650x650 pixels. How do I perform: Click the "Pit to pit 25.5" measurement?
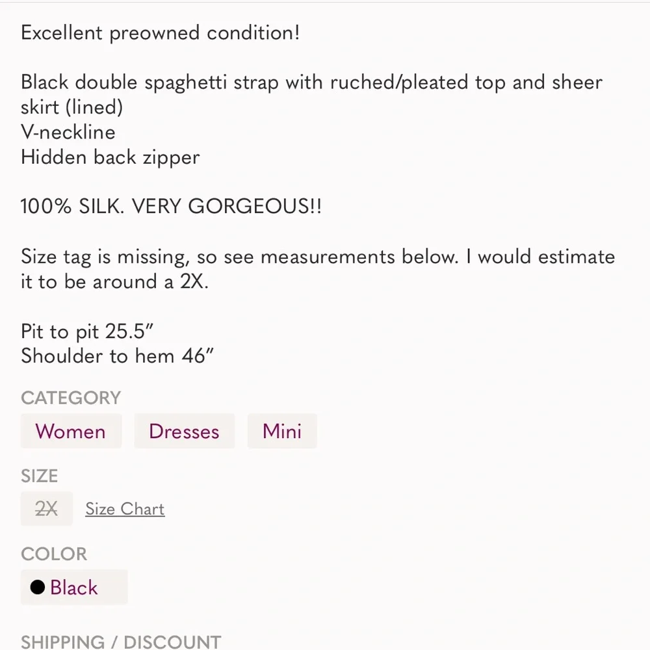(87, 331)
